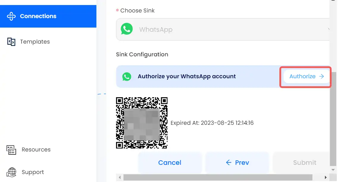Click the Support globe icon
Viewport: 338px width, 182px height.
[x=11, y=172]
